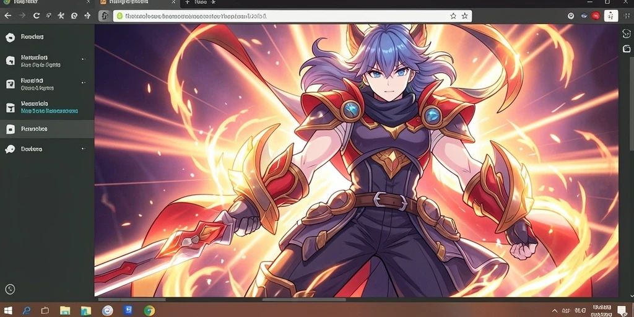Click the toolbar icon right of the pen icon
The height and width of the screenshot is (317, 634).
pyautogui.click(x=61, y=15)
